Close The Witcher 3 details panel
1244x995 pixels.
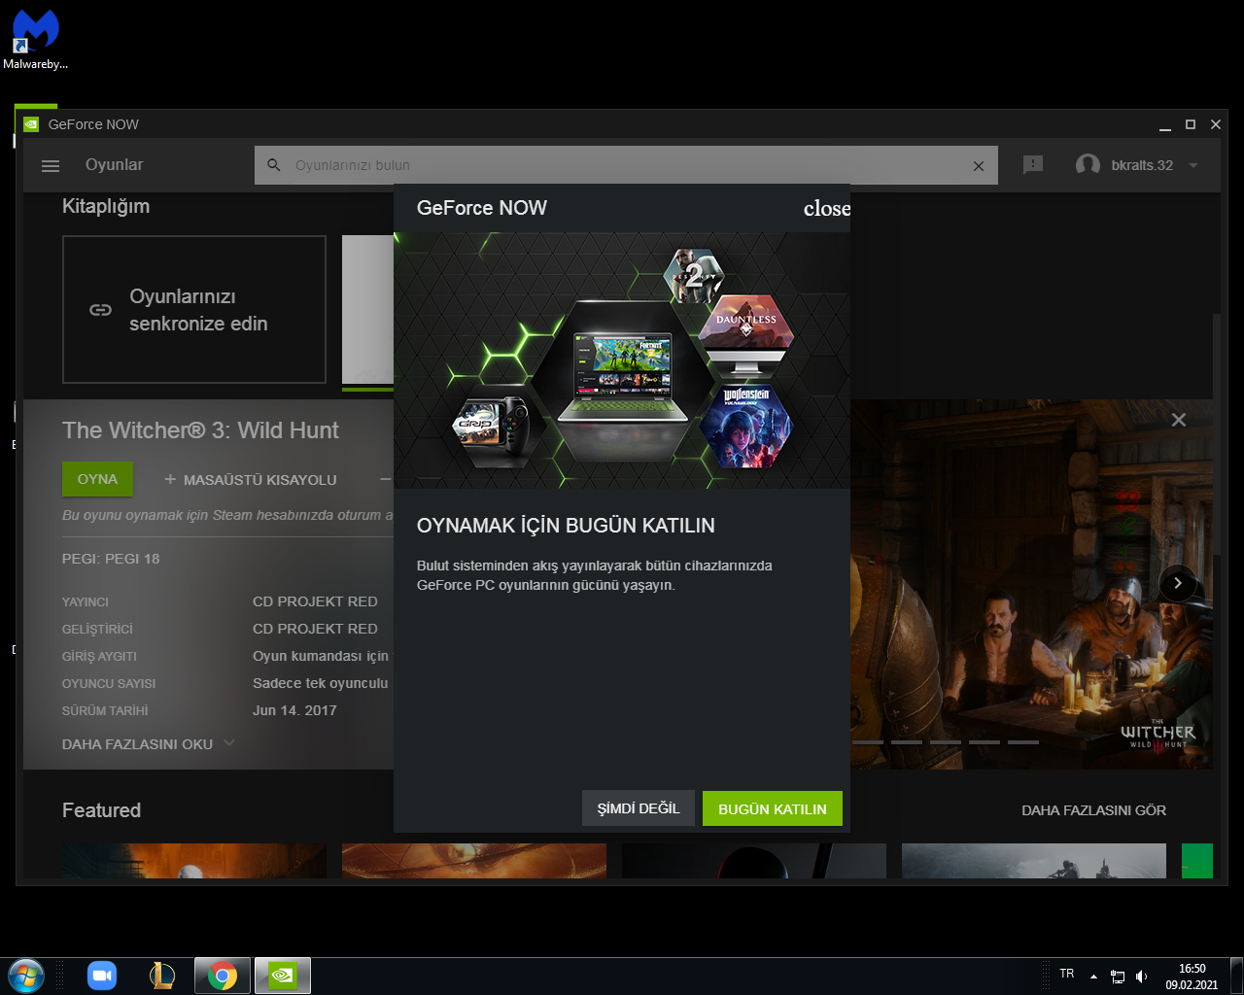1179,420
